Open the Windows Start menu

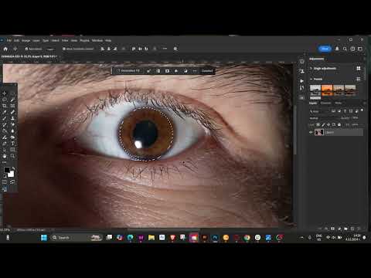(44, 238)
